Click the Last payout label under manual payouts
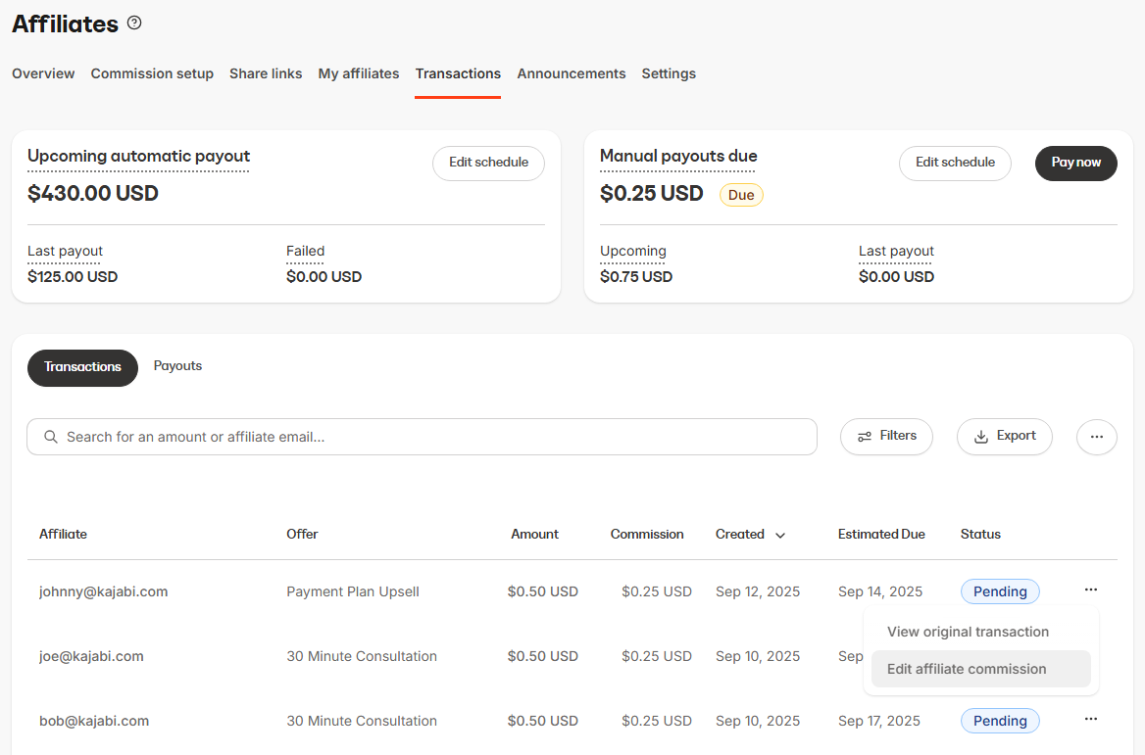1145x755 pixels. (x=896, y=251)
